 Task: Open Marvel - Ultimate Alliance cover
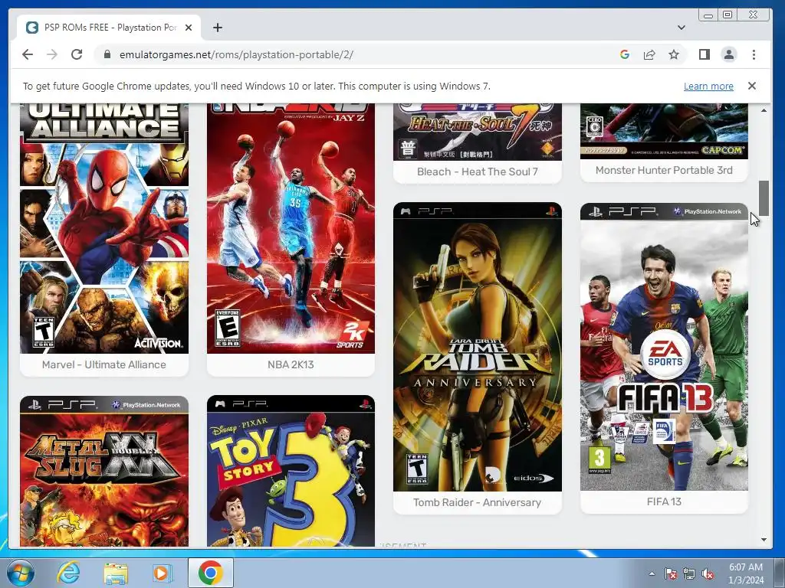(x=104, y=228)
